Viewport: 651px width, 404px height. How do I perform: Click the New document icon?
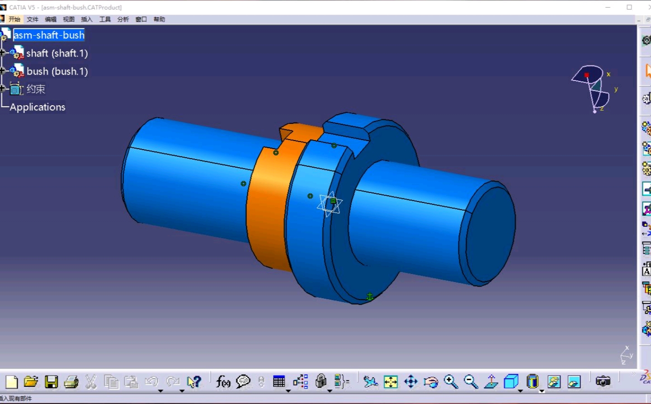(x=11, y=382)
